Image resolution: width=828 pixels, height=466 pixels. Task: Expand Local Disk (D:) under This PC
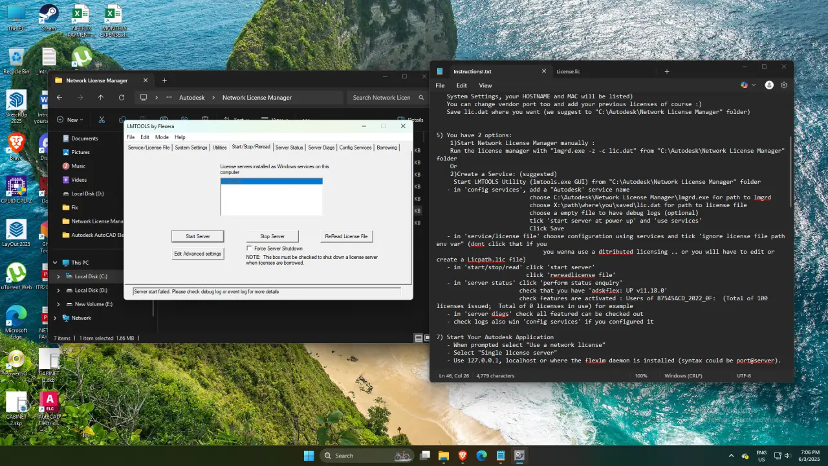(x=58, y=291)
